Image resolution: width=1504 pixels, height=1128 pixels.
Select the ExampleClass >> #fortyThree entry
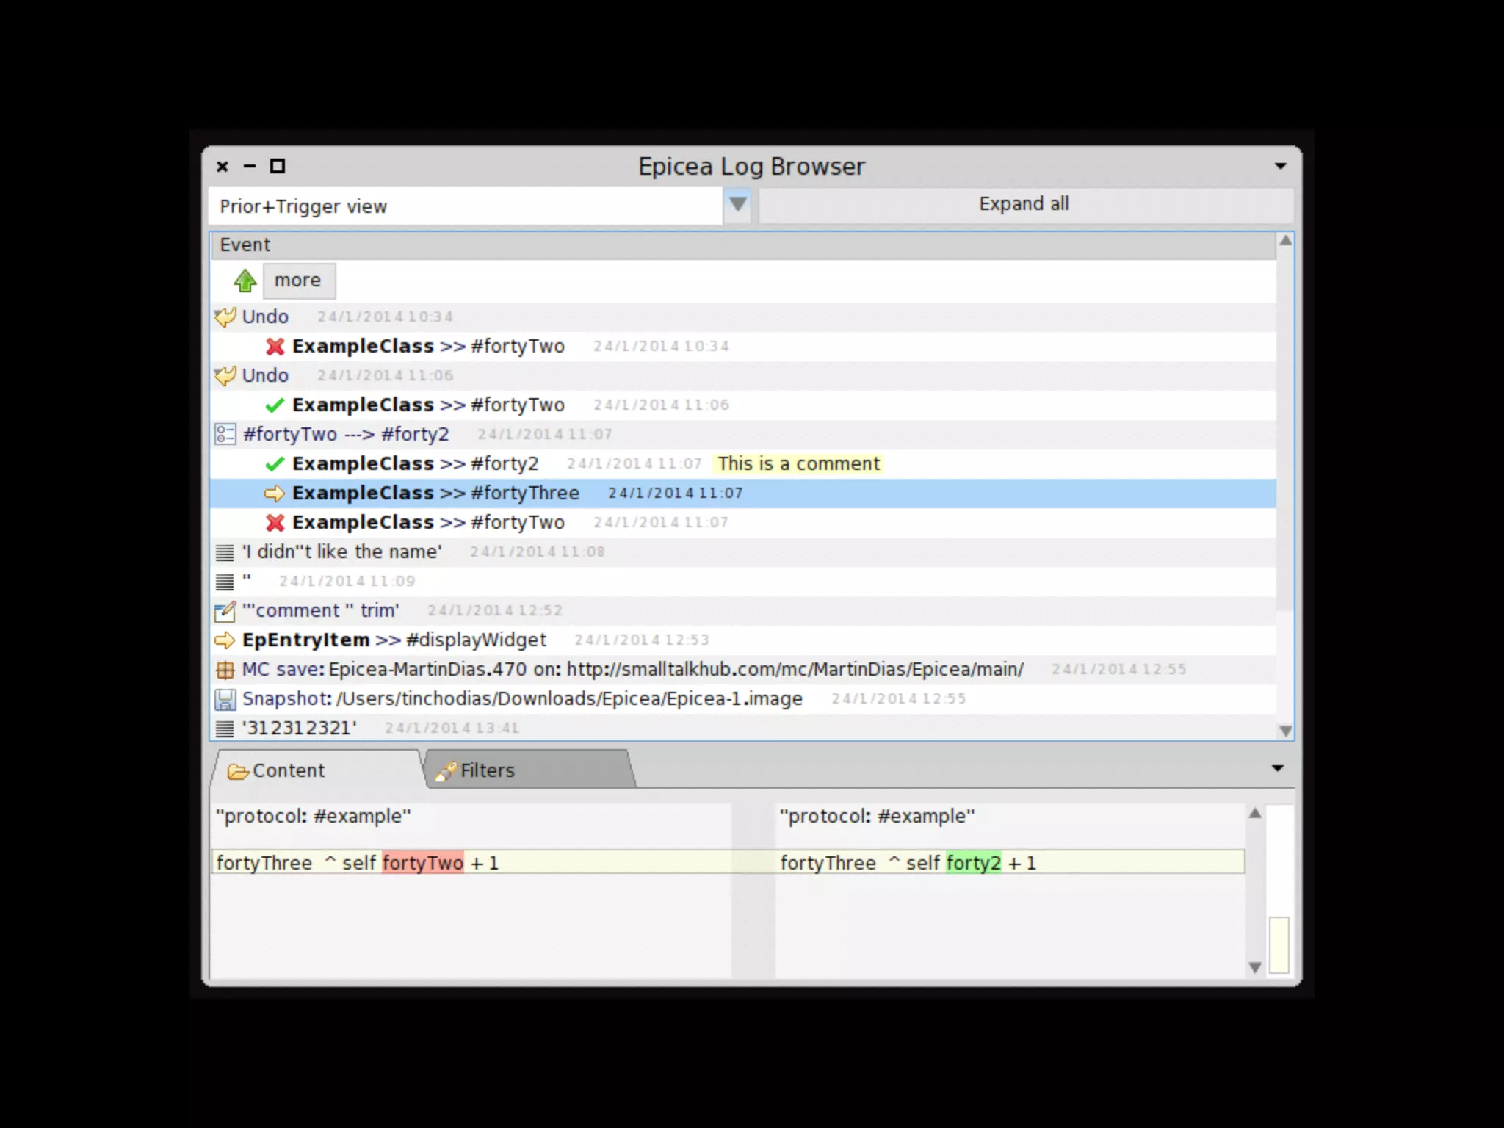point(435,493)
